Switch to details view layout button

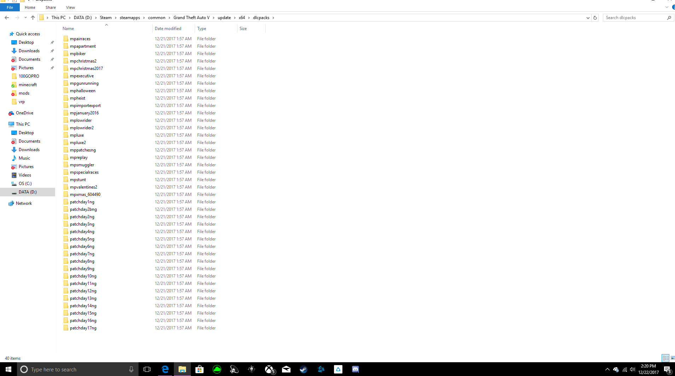[x=665, y=358]
